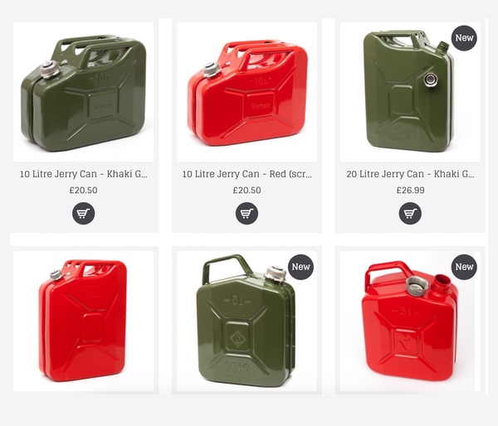The height and width of the screenshot is (426, 498).
Task: Click New badge on red 5L can
Action: pos(464,267)
